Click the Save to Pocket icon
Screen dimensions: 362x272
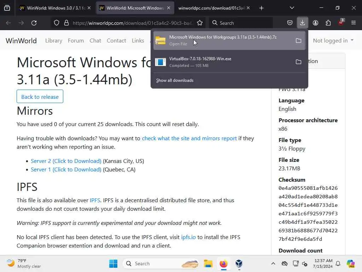(290, 23)
